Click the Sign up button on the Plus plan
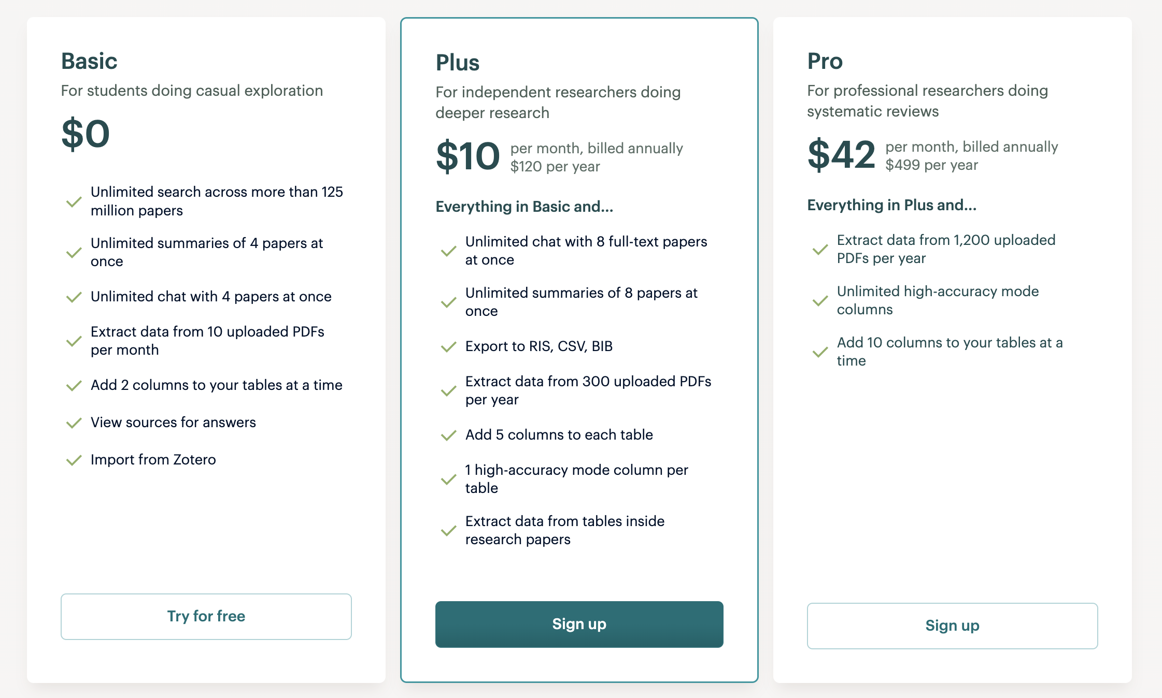Image resolution: width=1162 pixels, height=698 pixels. click(579, 624)
